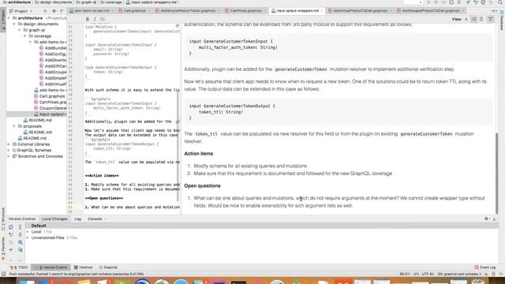Image resolution: width=505 pixels, height=284 pixels.
Task: Click the Italic formatting icon in markdown toolbar
Action: [95, 19]
